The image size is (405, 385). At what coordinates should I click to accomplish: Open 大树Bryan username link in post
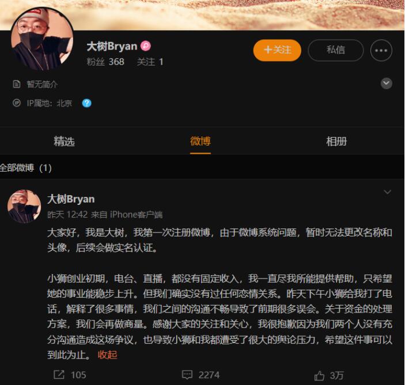71,199
